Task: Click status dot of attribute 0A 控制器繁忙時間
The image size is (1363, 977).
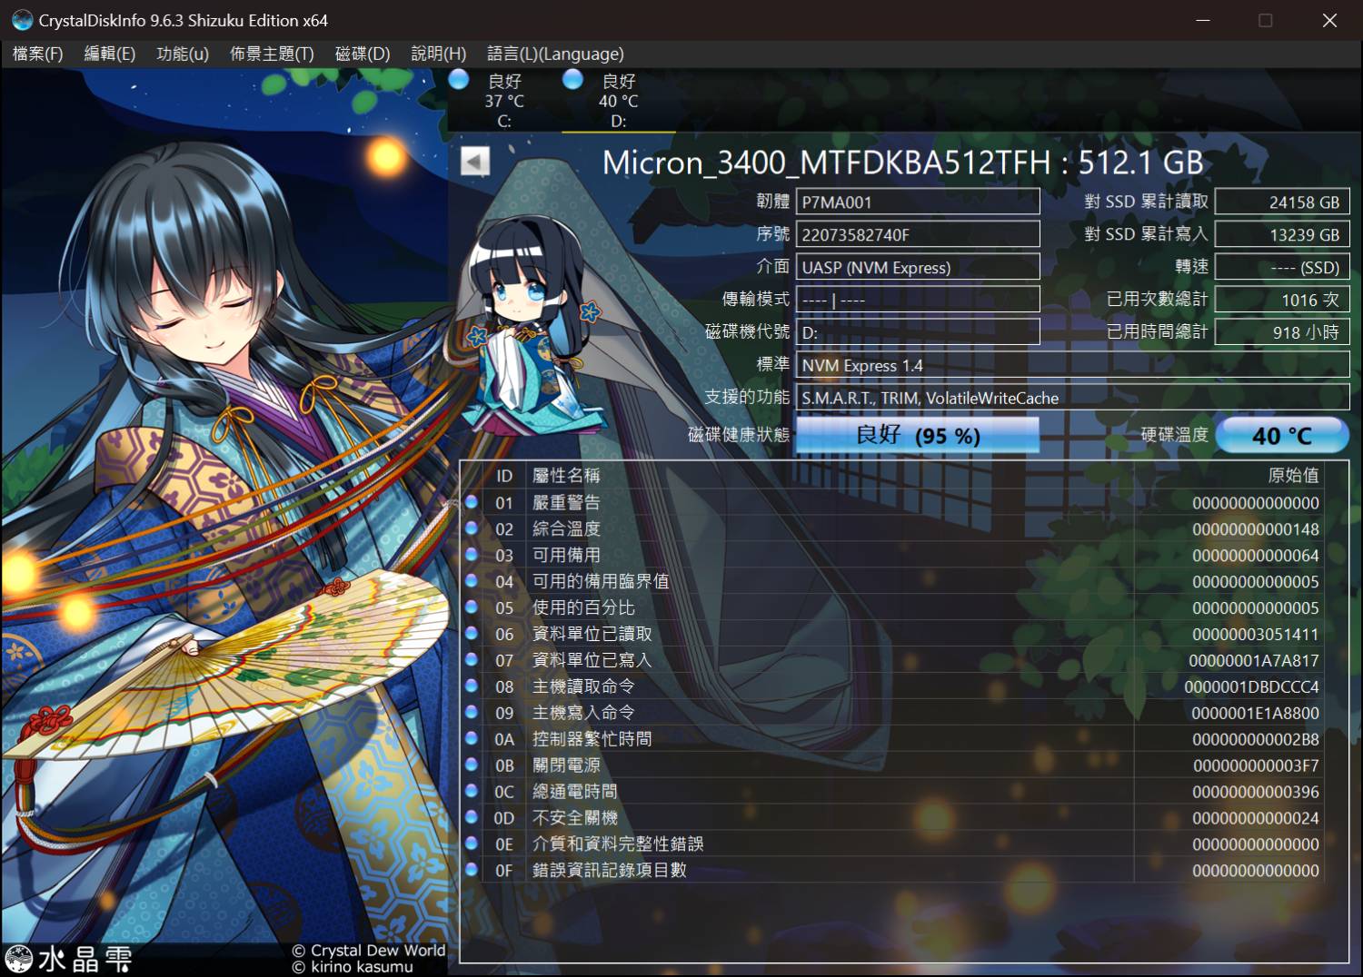Action: click(472, 738)
